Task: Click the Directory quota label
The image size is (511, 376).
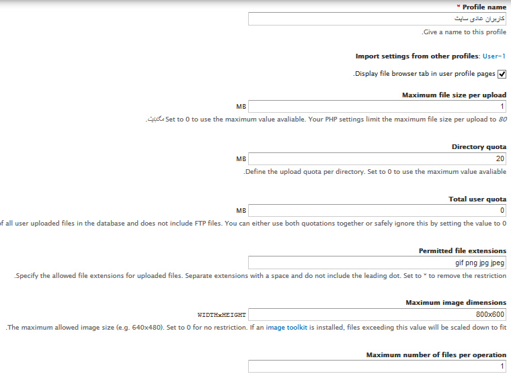Action: (479, 147)
